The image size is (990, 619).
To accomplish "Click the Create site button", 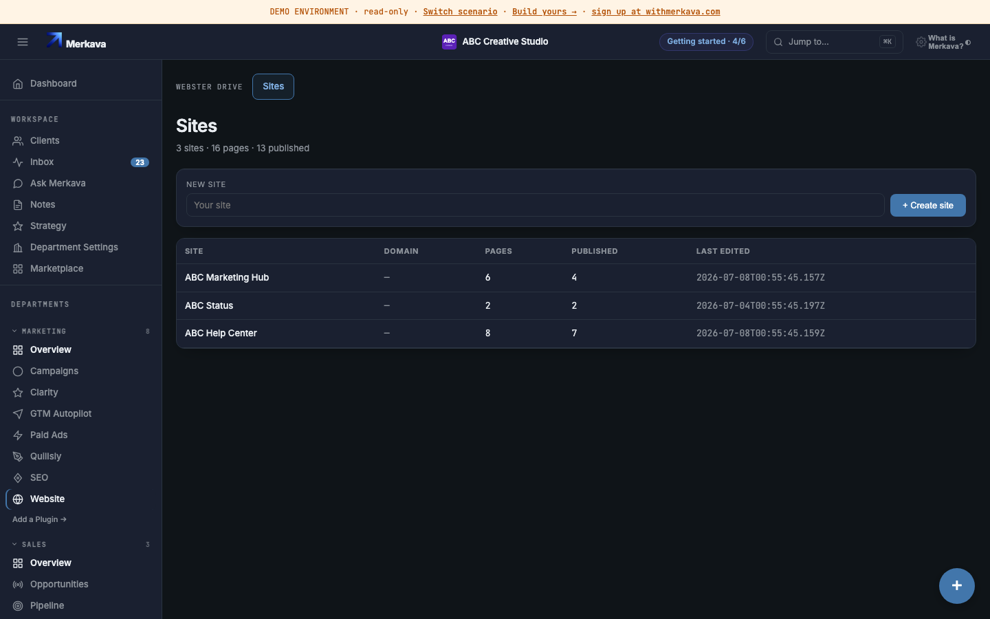I will (927, 205).
